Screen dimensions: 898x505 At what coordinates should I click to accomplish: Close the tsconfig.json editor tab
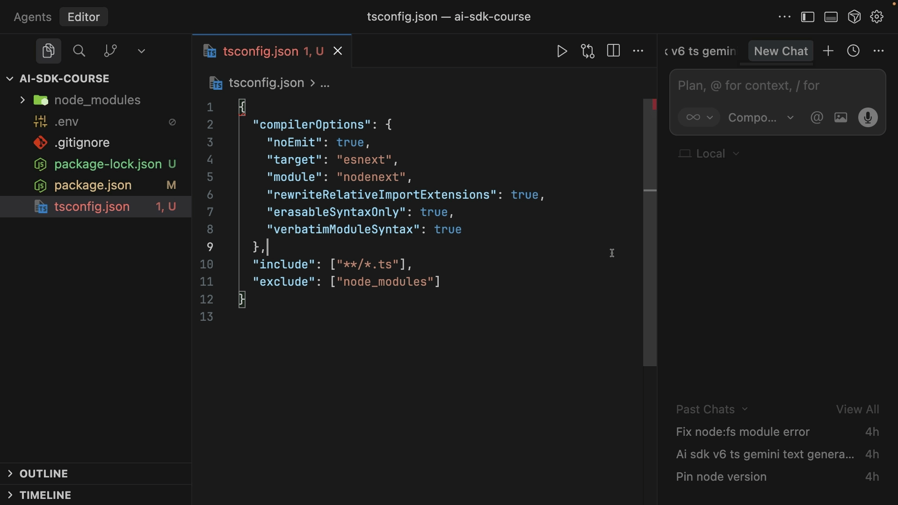(x=338, y=51)
